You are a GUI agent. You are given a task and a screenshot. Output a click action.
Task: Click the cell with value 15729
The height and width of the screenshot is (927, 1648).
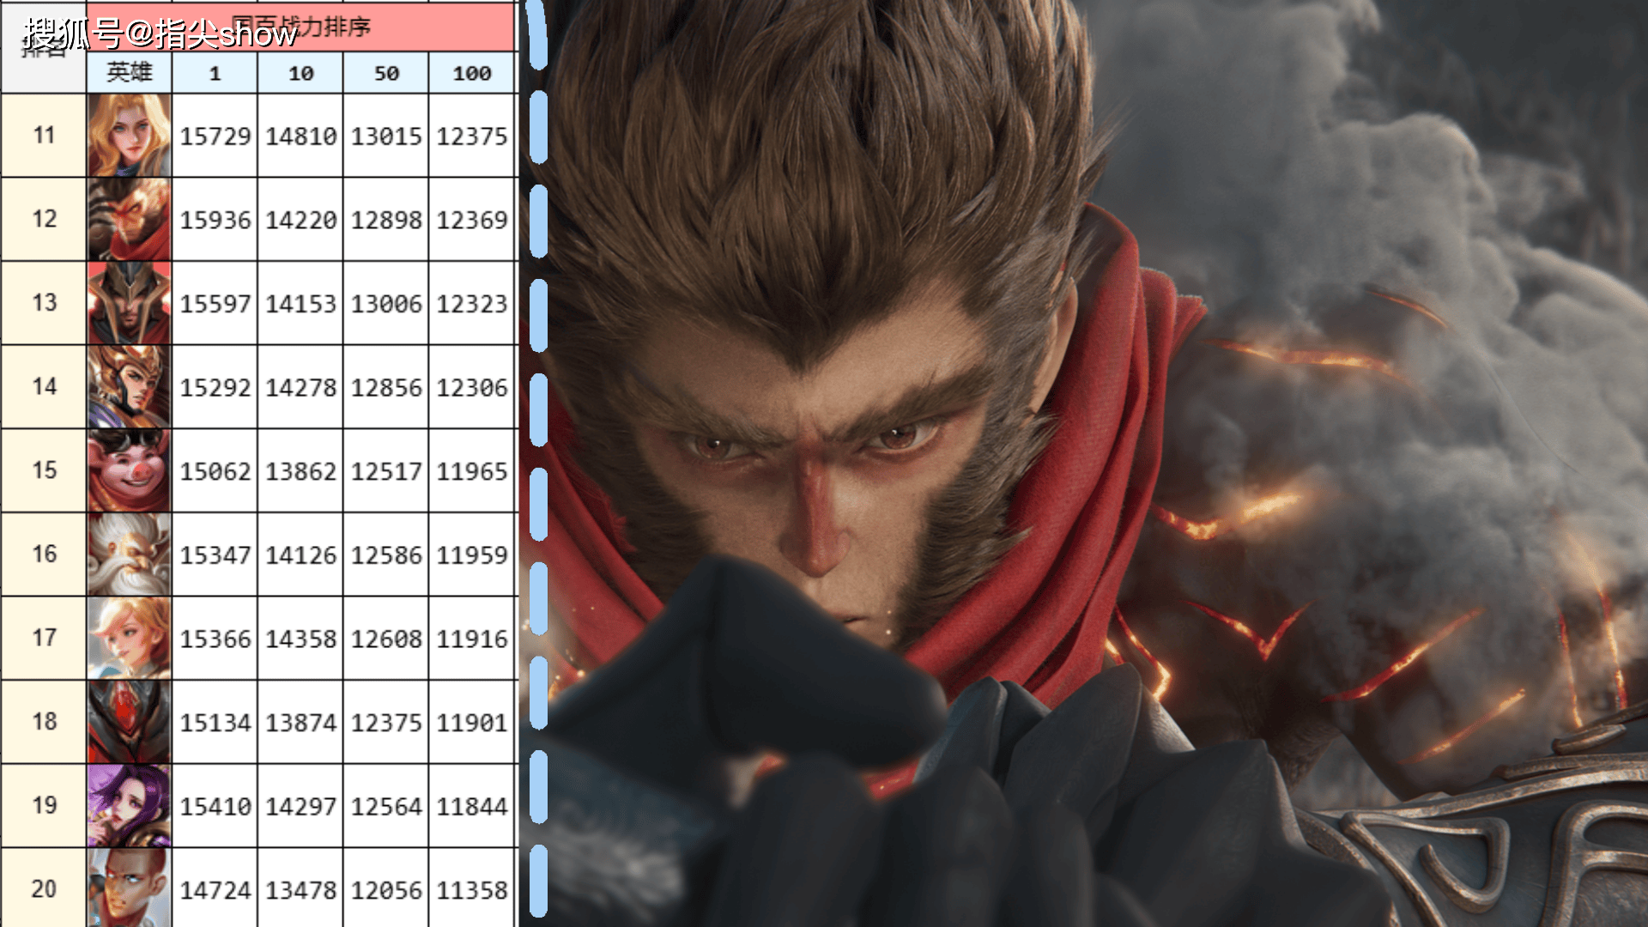coord(215,136)
